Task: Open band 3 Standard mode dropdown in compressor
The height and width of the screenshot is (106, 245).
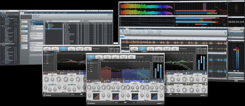Action: click(135, 84)
